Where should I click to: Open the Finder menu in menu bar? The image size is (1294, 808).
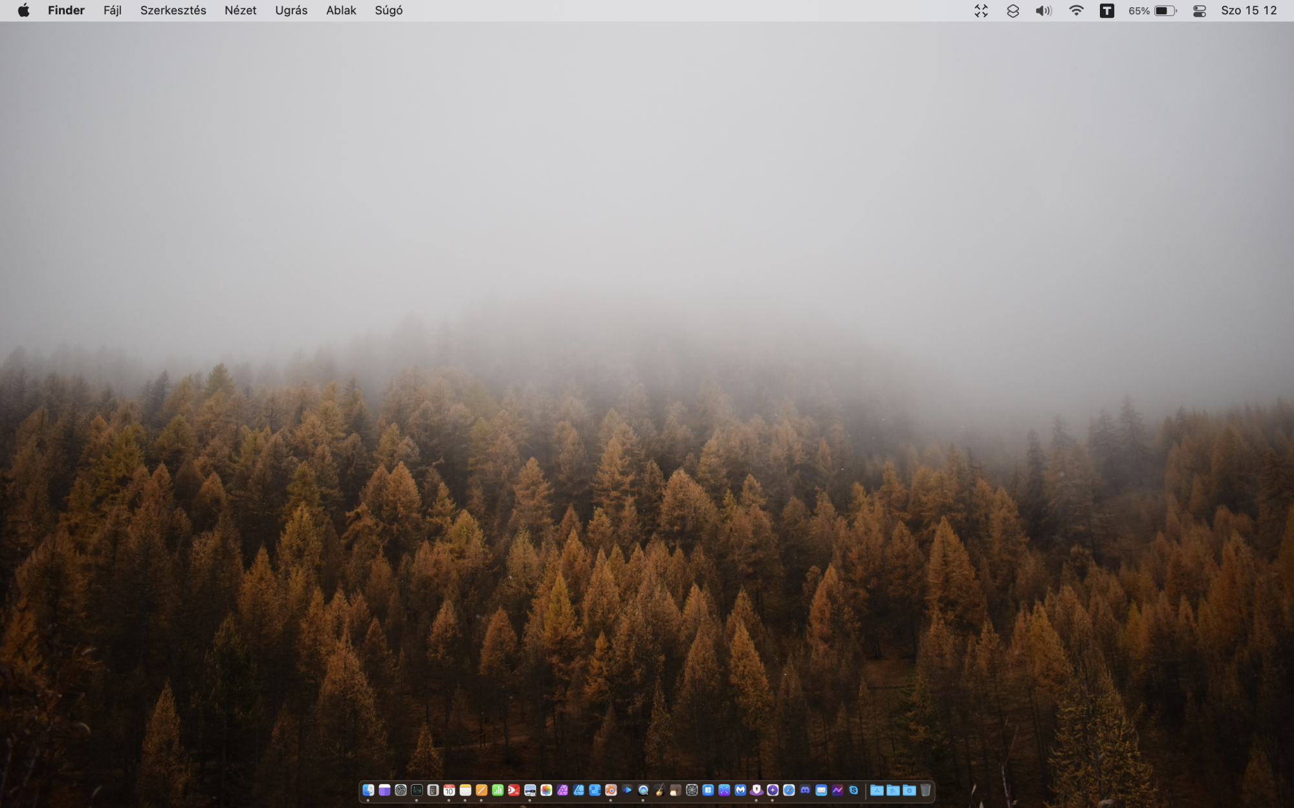coord(66,10)
